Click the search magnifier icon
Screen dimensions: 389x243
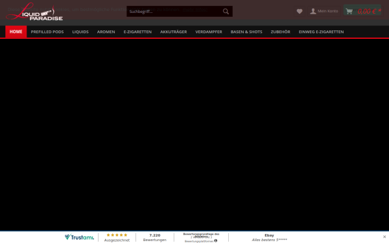(226, 12)
